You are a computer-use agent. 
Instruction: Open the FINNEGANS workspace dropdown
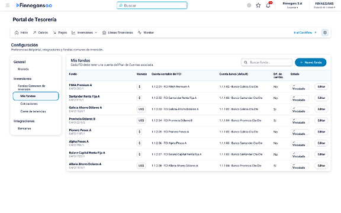tap(324, 5)
